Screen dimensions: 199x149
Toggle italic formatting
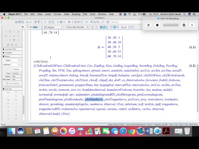pos(104,27)
